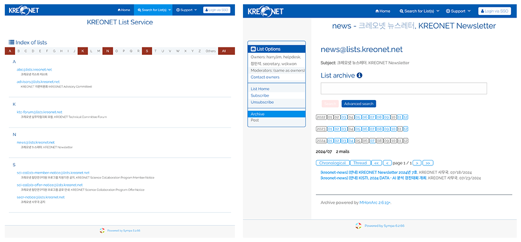521x242 pixels.
Task: Click the archive search input field
Action: point(404,88)
